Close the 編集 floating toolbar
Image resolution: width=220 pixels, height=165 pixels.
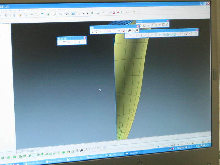click(138, 26)
